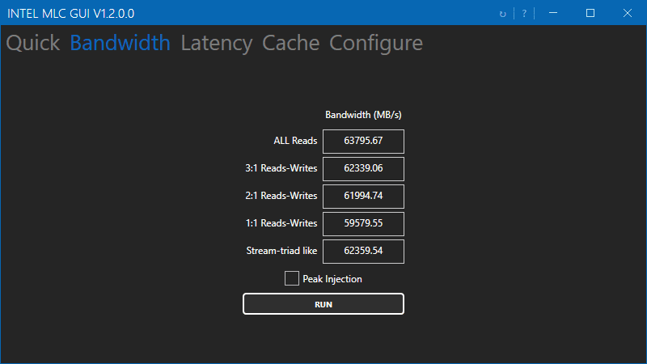Open help via the question mark icon
The image size is (647, 364).
coord(524,14)
